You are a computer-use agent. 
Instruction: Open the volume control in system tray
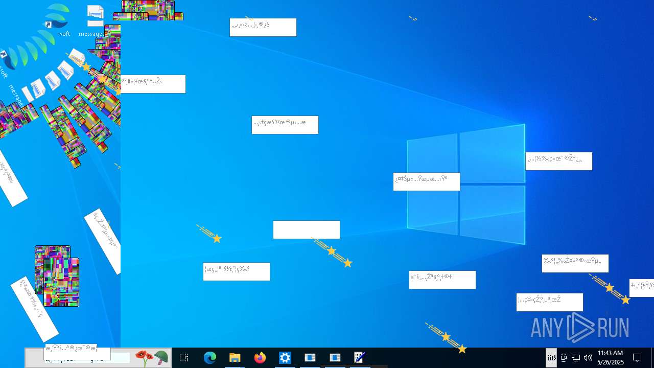588,358
